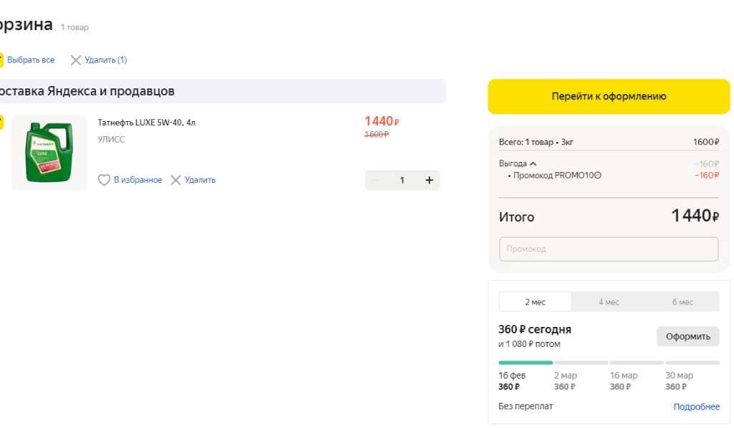
Task: Delete the Татнефть item using its Удалить link
Action: click(200, 180)
